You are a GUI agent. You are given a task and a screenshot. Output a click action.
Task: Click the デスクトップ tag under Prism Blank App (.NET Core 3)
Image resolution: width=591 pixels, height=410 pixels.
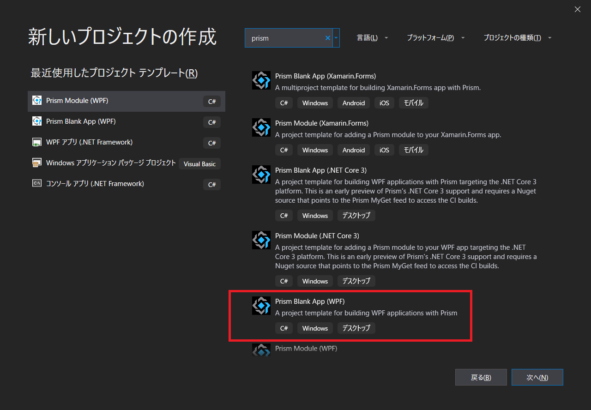coord(356,216)
